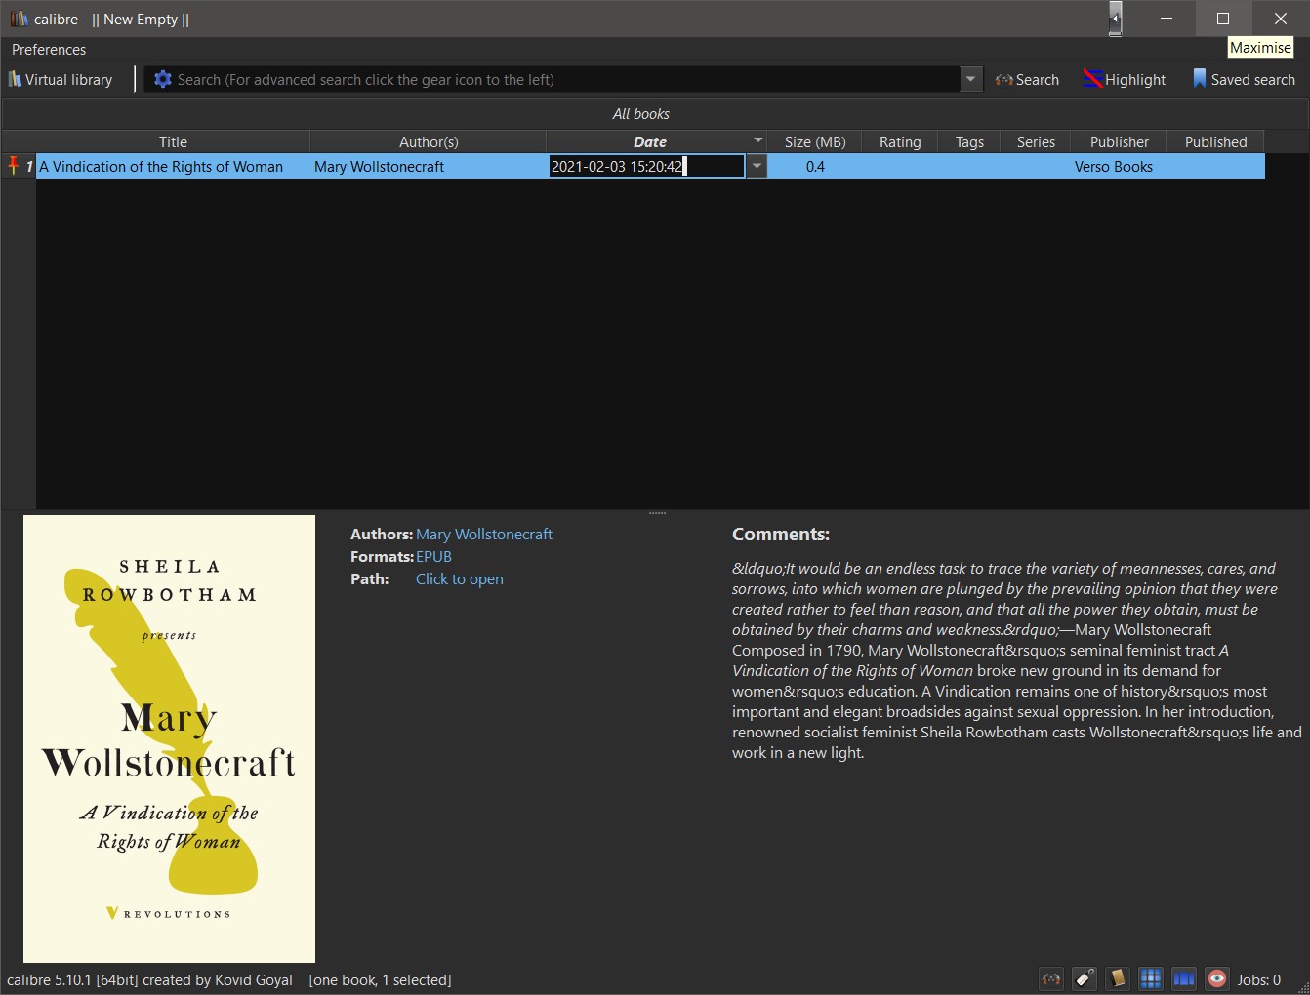The width and height of the screenshot is (1310, 995).
Task: Open the book cover thumbnail
Action: (x=169, y=738)
